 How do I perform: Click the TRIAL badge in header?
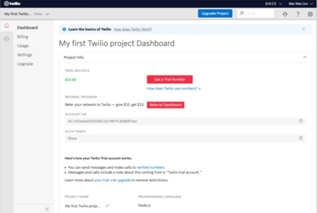[x=38, y=14]
